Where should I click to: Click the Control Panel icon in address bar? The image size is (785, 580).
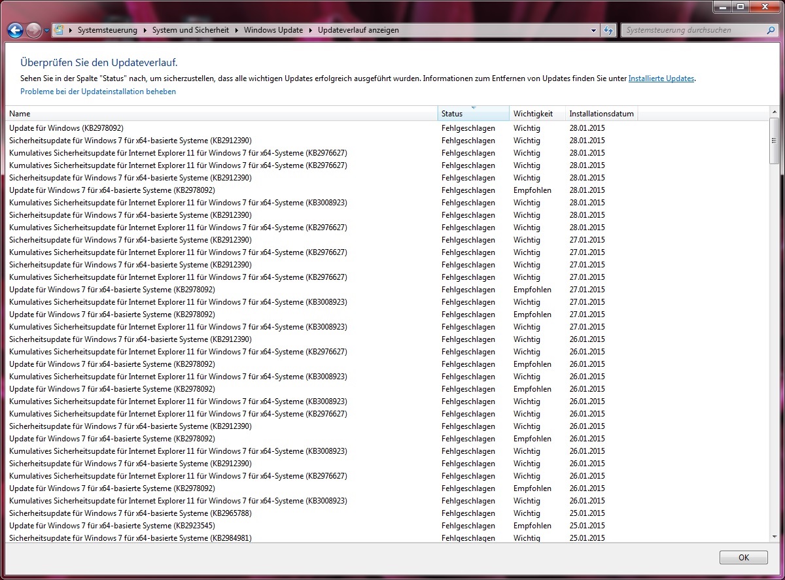tap(59, 30)
